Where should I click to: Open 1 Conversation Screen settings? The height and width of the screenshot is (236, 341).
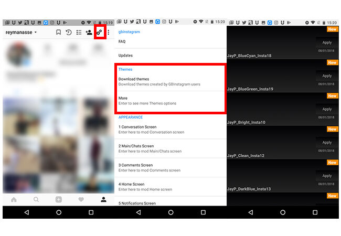tap(170, 130)
